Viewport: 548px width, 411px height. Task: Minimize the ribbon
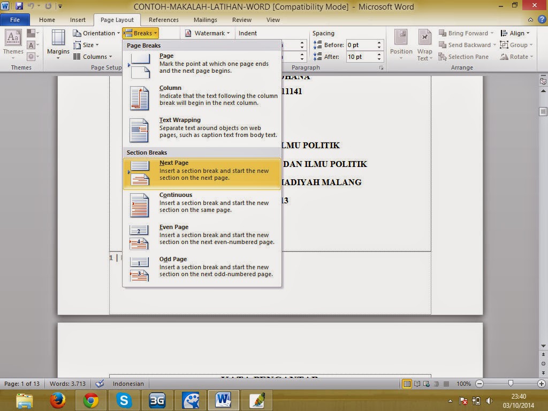(530, 20)
